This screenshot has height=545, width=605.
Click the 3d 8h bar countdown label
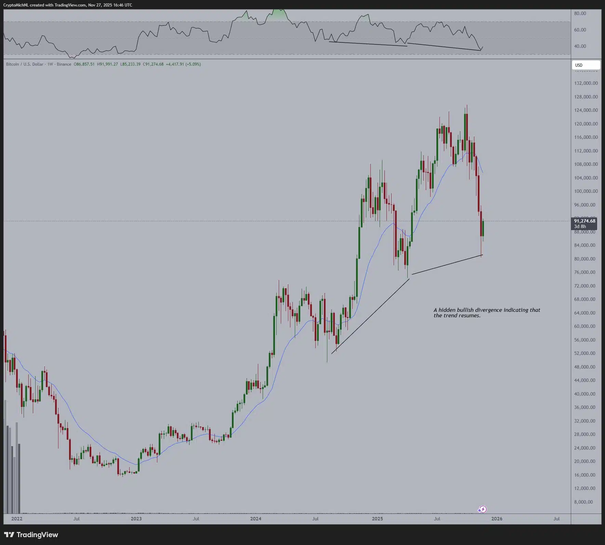coord(580,226)
